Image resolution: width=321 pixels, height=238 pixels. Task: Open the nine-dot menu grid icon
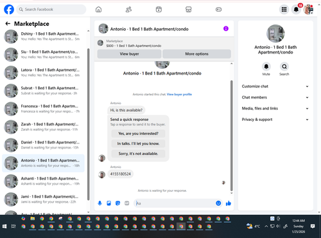[x=284, y=10]
